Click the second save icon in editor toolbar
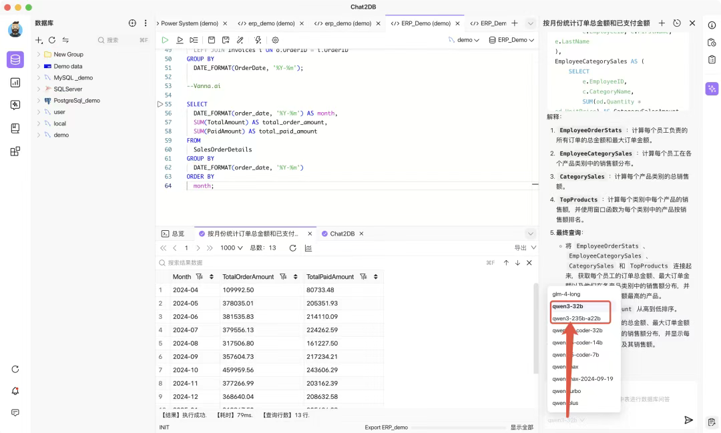 point(226,40)
